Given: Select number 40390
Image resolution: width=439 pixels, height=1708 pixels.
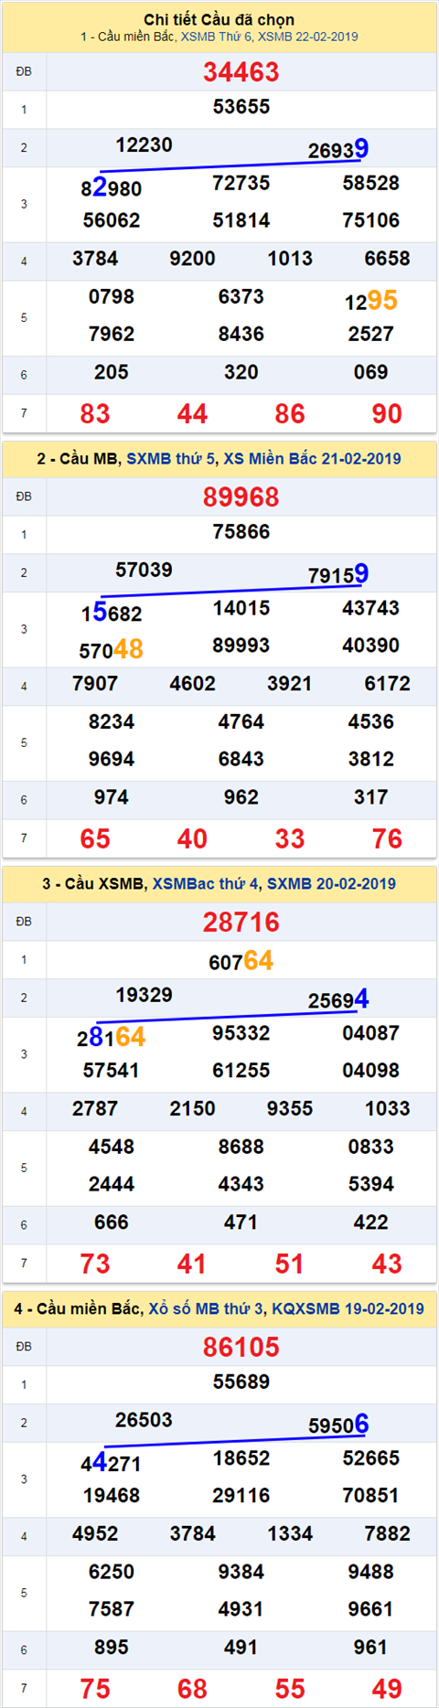Looking at the screenshot, I should [371, 646].
